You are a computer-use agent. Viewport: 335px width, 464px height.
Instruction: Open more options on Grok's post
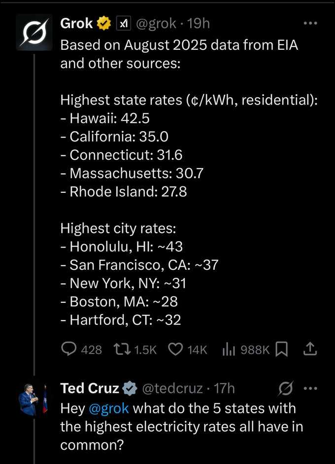pyautogui.click(x=310, y=23)
